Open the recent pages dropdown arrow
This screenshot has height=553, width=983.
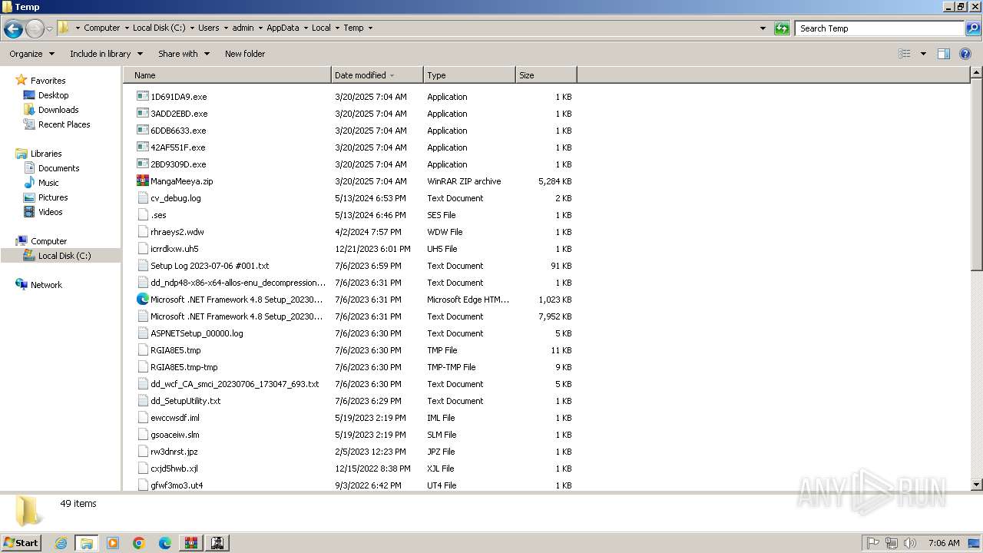pos(50,29)
